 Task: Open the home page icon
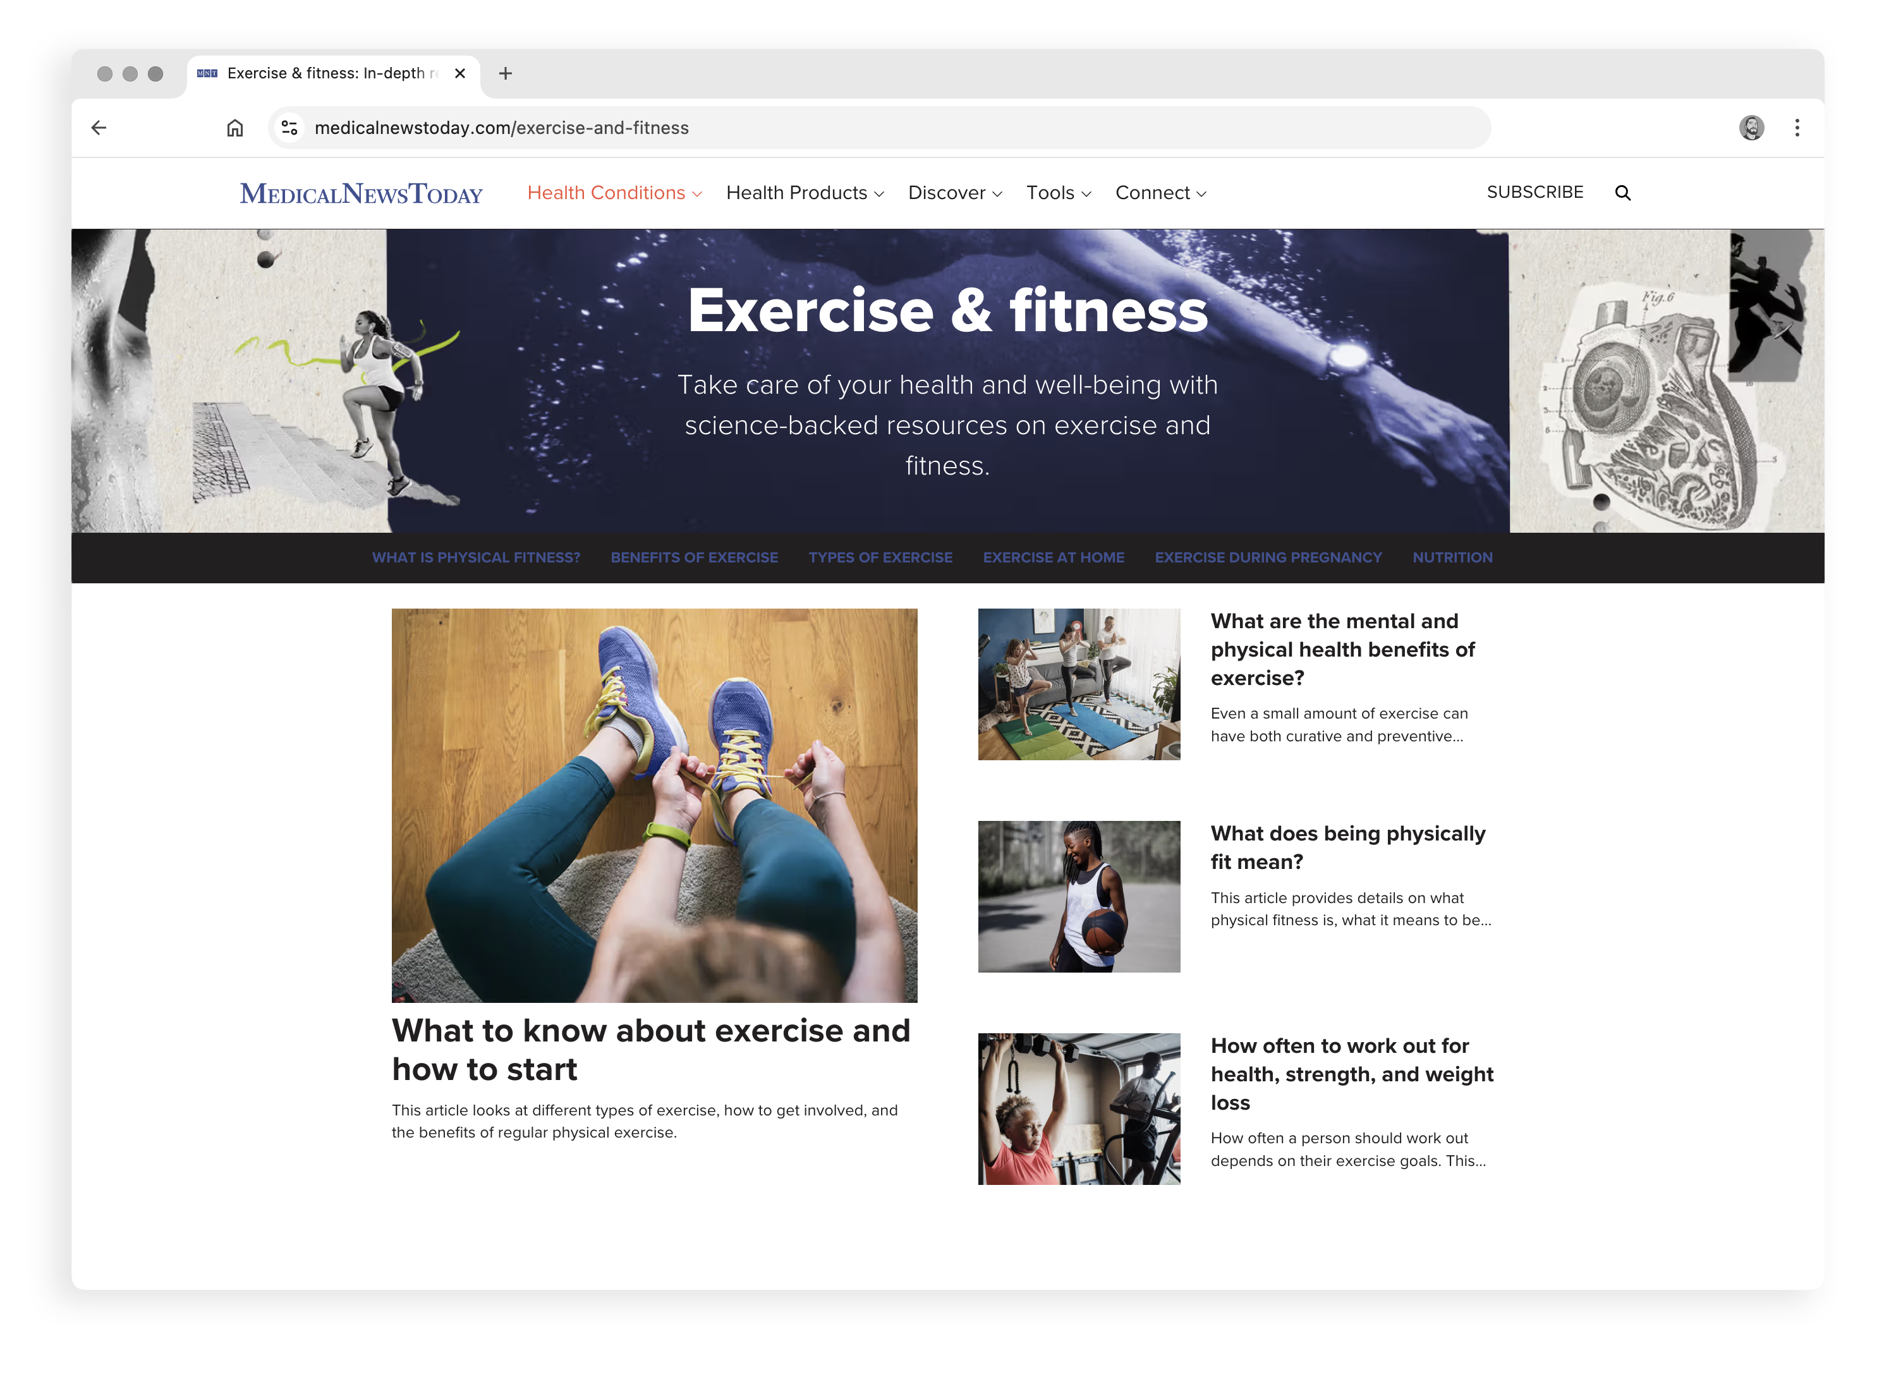(x=234, y=128)
